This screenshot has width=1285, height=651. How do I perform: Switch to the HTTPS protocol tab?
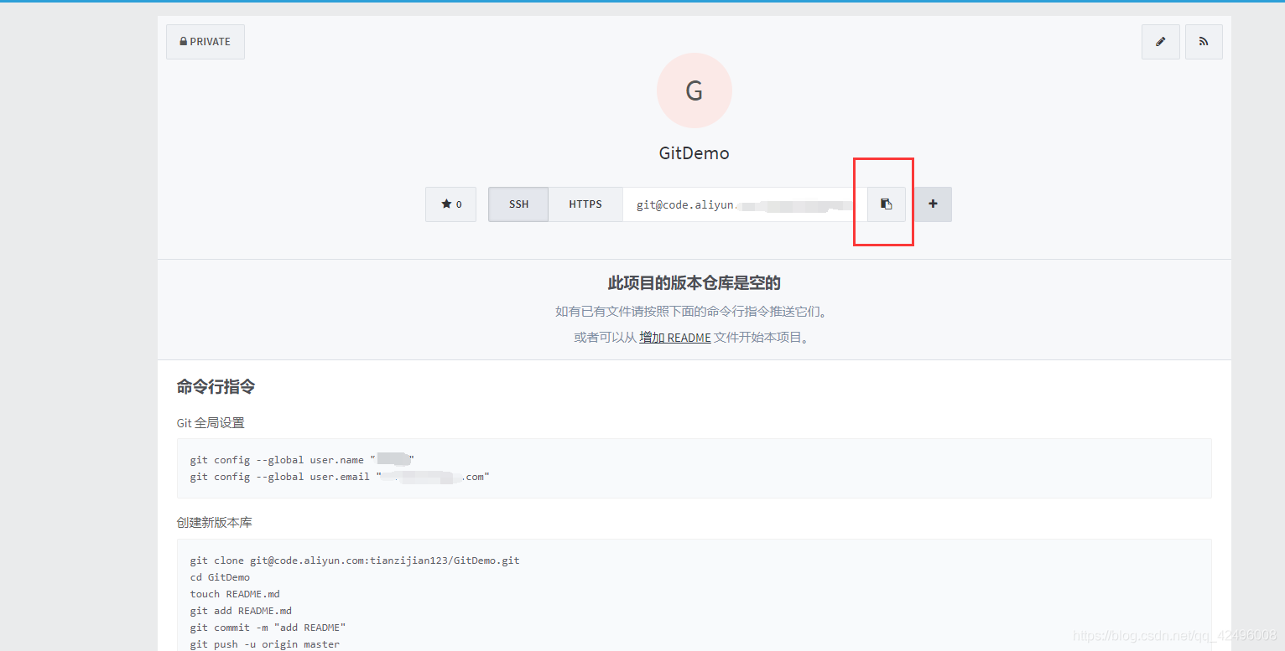(585, 204)
